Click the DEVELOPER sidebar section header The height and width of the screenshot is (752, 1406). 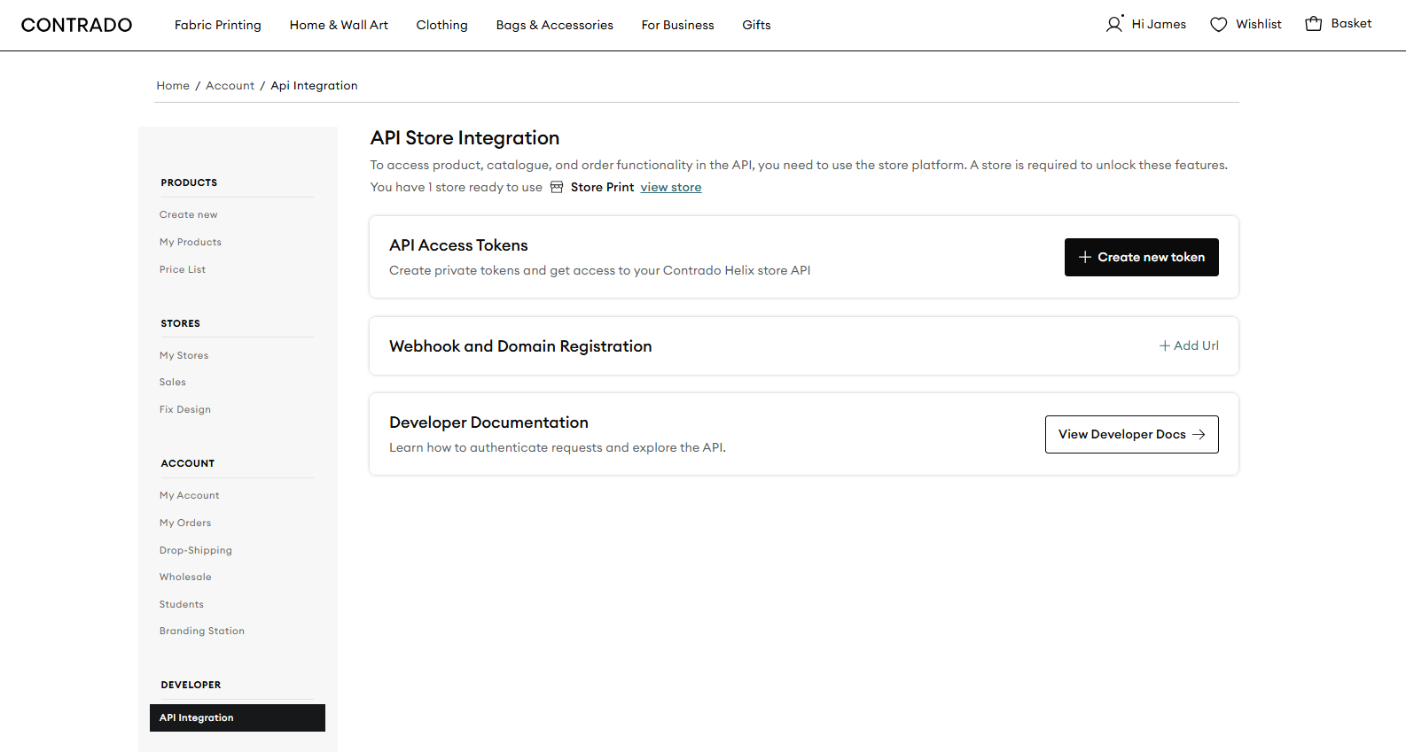point(191,685)
